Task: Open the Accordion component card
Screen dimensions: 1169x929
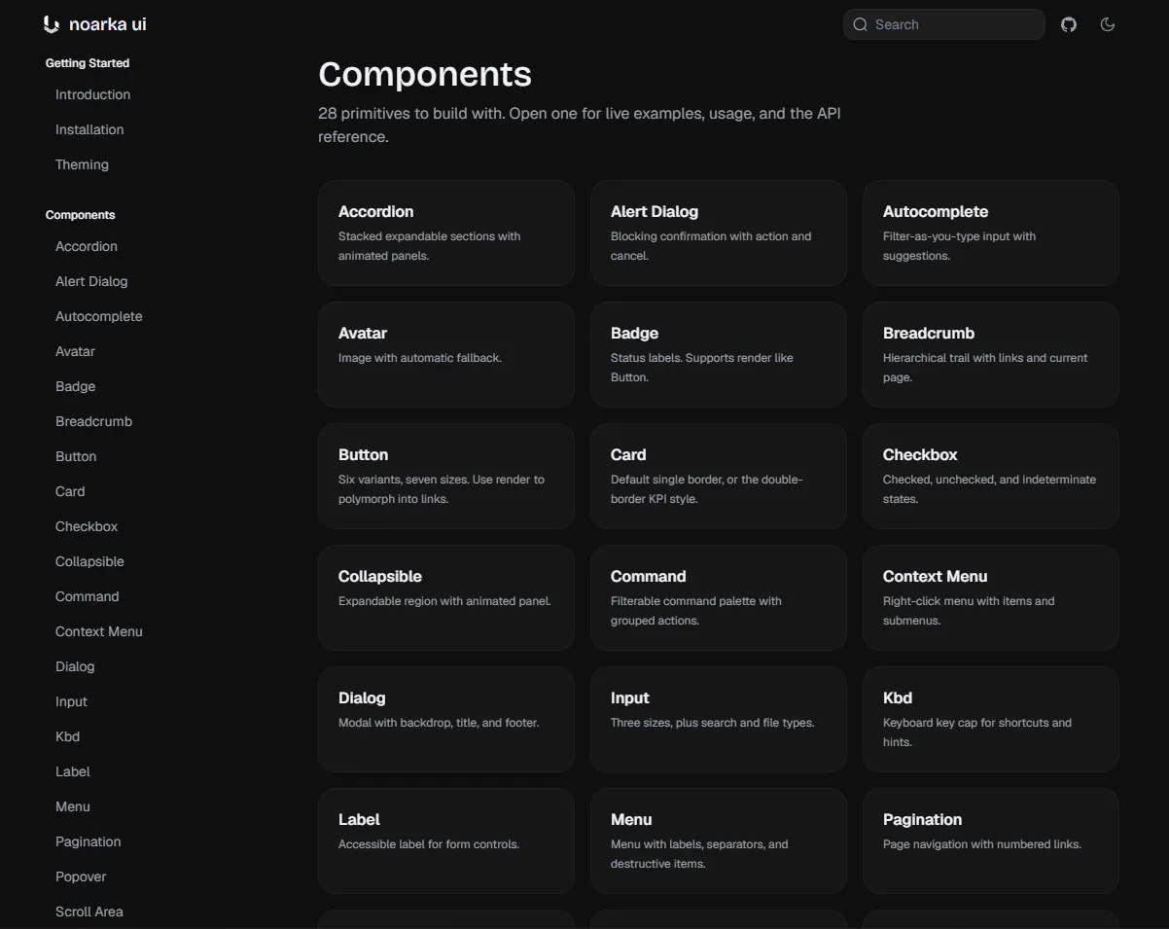Action: click(x=446, y=232)
